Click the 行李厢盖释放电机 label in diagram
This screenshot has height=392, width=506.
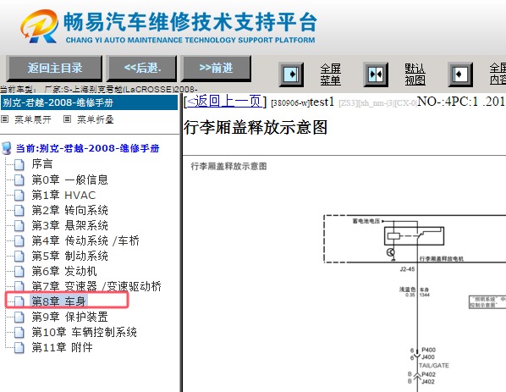pos(441,258)
